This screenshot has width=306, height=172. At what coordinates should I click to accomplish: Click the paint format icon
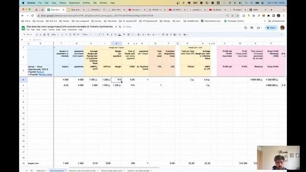coord(48,34)
